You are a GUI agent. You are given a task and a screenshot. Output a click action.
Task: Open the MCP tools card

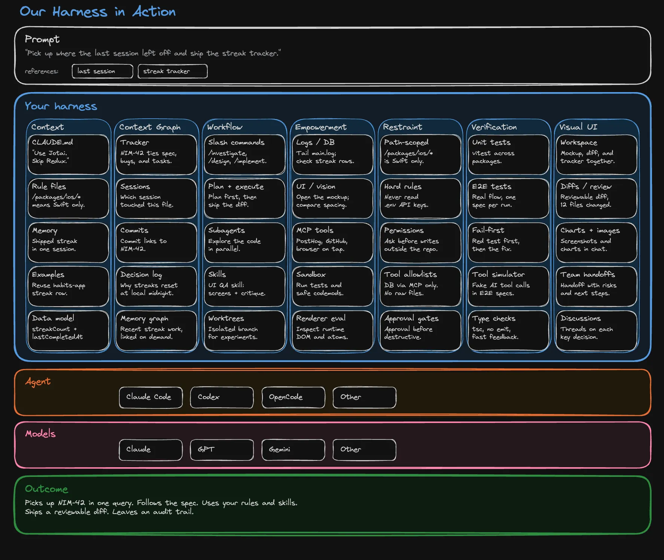click(332, 243)
